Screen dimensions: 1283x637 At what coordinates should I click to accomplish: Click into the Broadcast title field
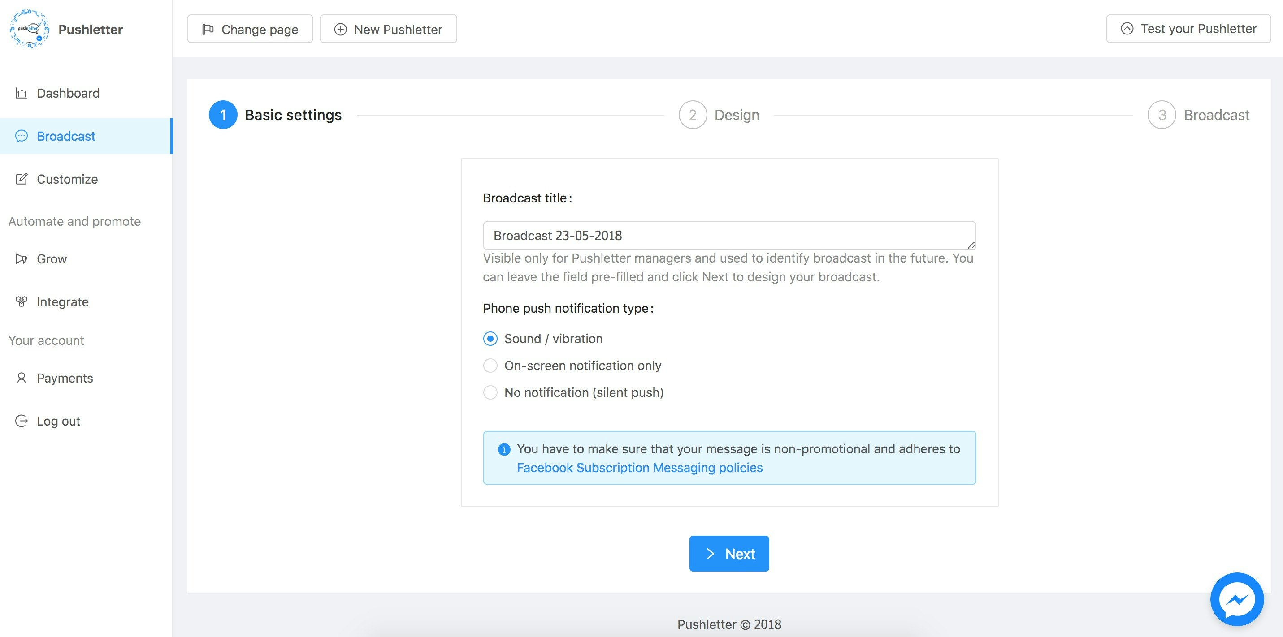tap(728, 235)
